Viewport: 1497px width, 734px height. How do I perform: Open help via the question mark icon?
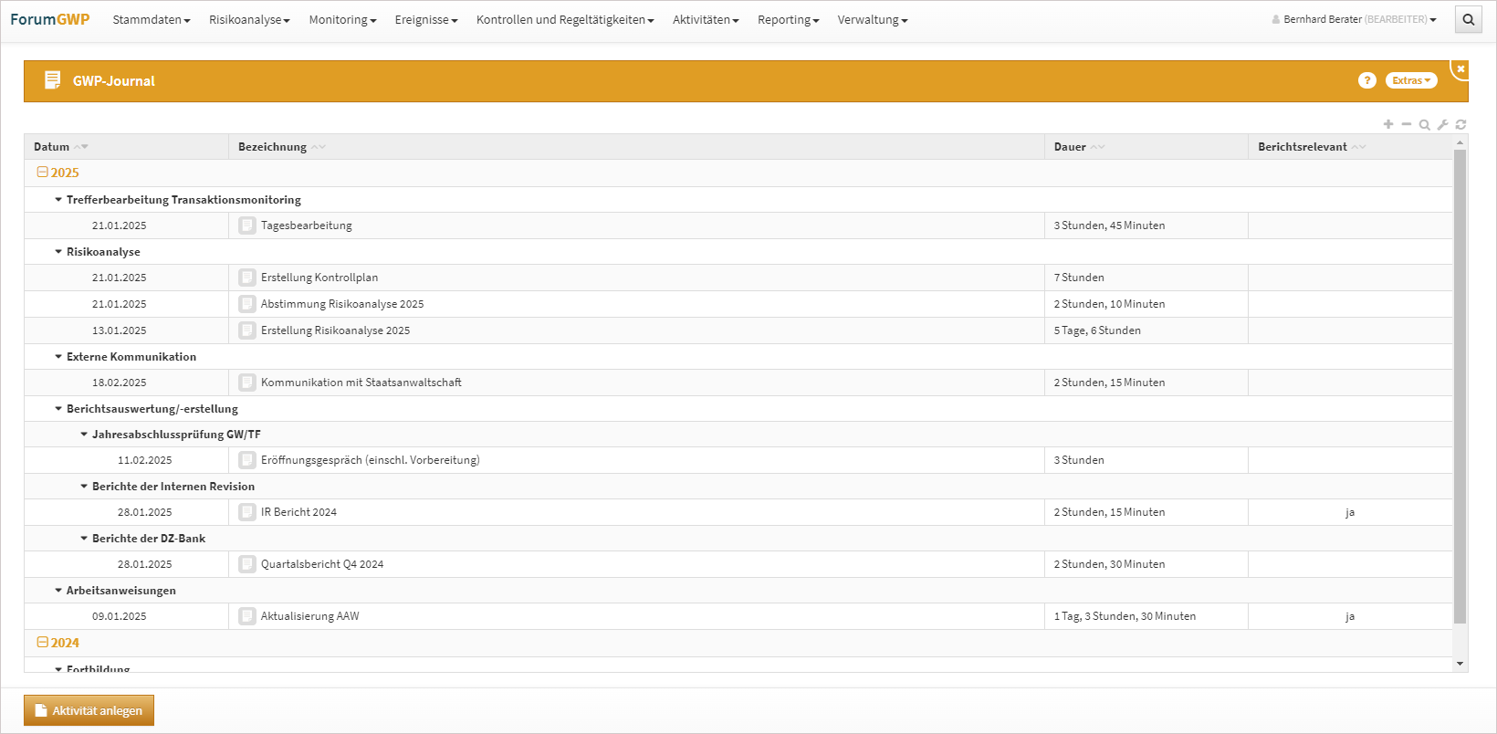(1366, 80)
